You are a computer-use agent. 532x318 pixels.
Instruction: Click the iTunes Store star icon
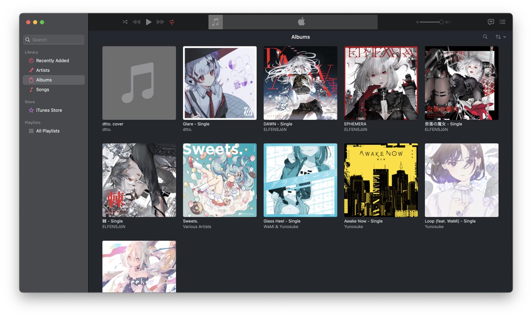pos(31,110)
